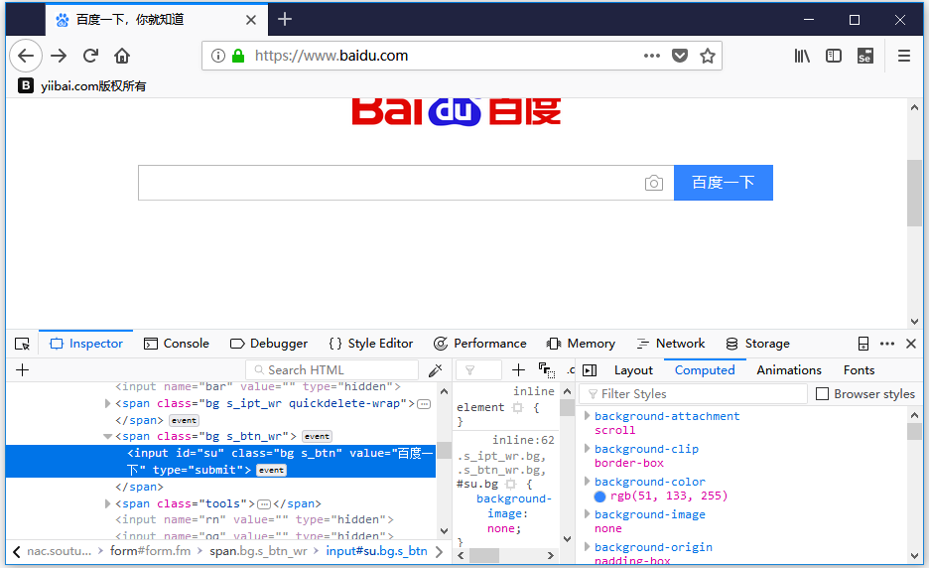This screenshot has height=568, width=929.
Task: Toggle responsive design mode icon
Action: (863, 344)
